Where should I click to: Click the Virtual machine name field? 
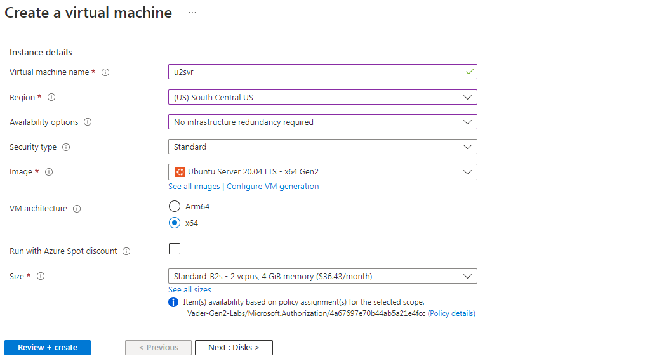(x=322, y=72)
